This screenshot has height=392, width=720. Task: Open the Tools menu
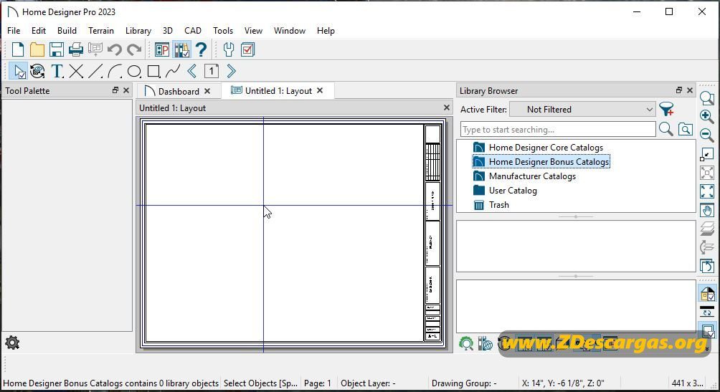click(223, 30)
